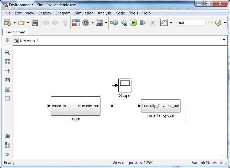Viewport: 230px width, 168px height.
Task: Click the Zoom tool in palette
Action: click(x=7, y=53)
